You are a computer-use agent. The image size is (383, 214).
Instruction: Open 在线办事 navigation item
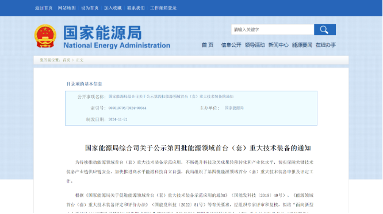(326, 45)
